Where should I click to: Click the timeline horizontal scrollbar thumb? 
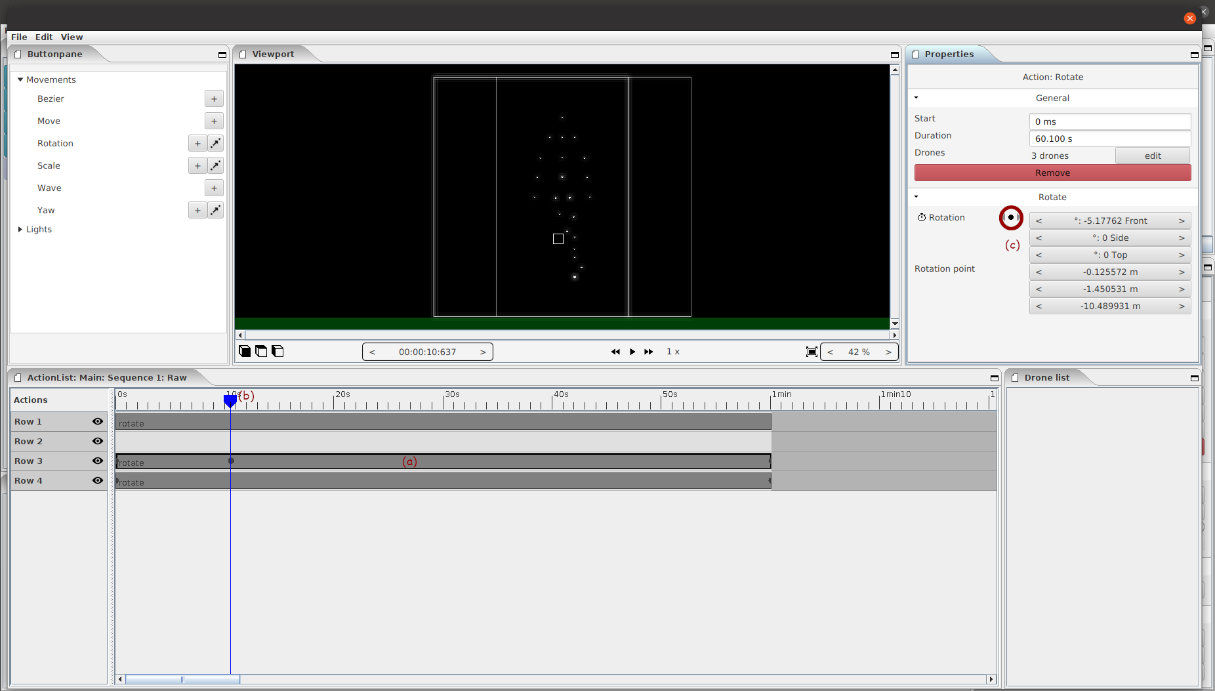[x=182, y=679]
